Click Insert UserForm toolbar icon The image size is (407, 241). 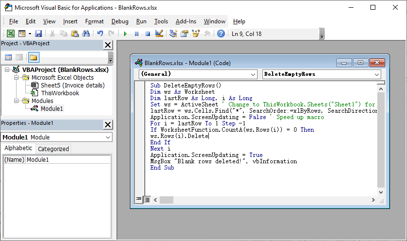(22, 34)
